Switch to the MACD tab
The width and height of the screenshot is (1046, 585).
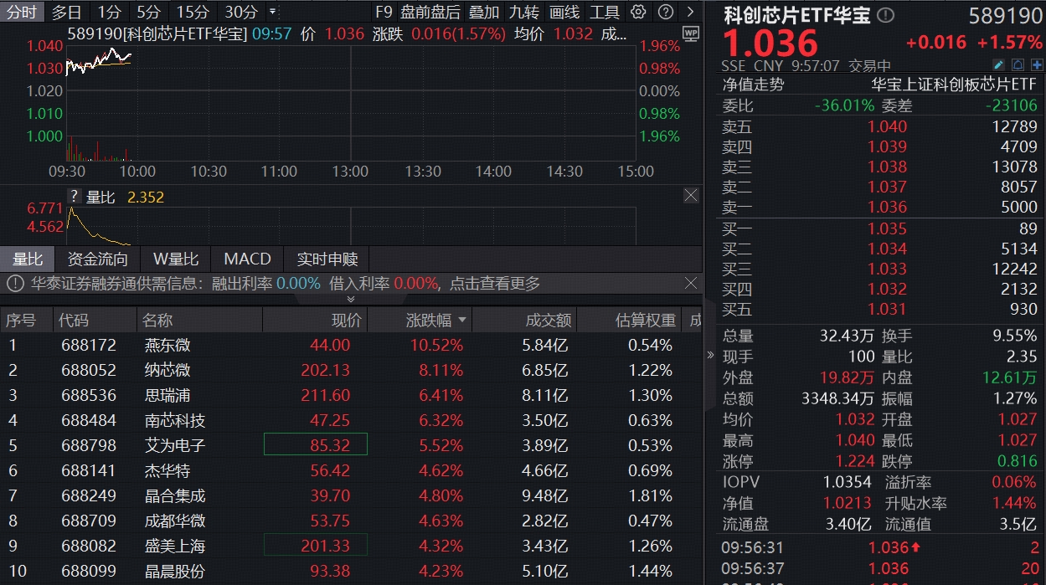pos(246,259)
